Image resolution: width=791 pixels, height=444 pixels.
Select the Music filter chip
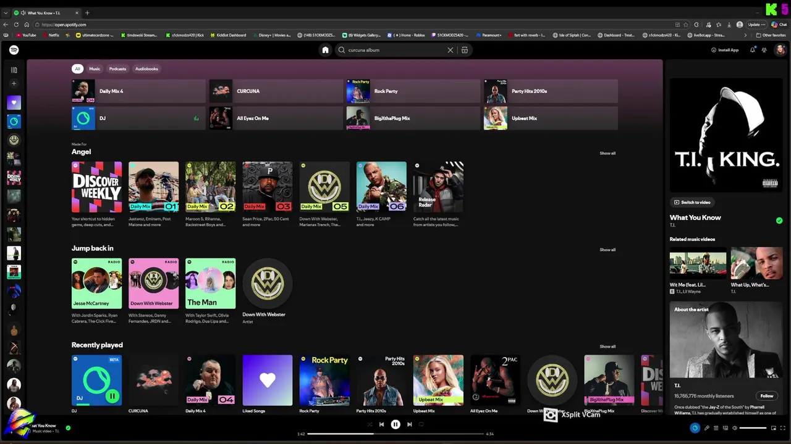95,68
